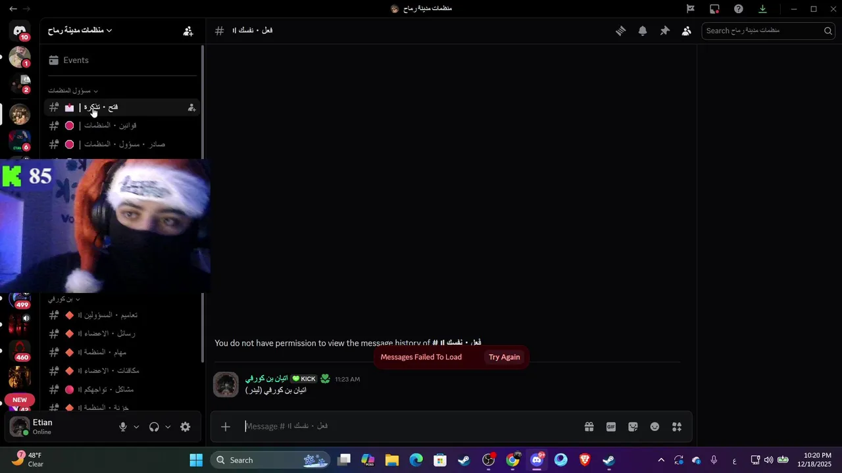Show pinned messages

(664, 31)
